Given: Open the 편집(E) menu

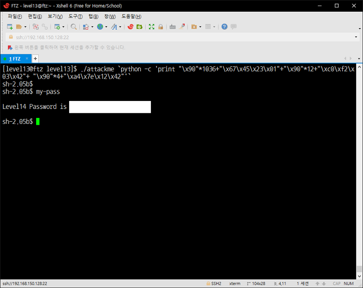Looking at the screenshot, I should (x=35, y=16).
